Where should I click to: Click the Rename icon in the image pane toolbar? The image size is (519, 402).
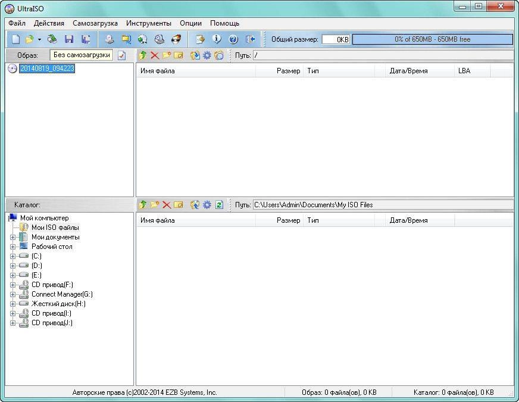click(x=179, y=55)
